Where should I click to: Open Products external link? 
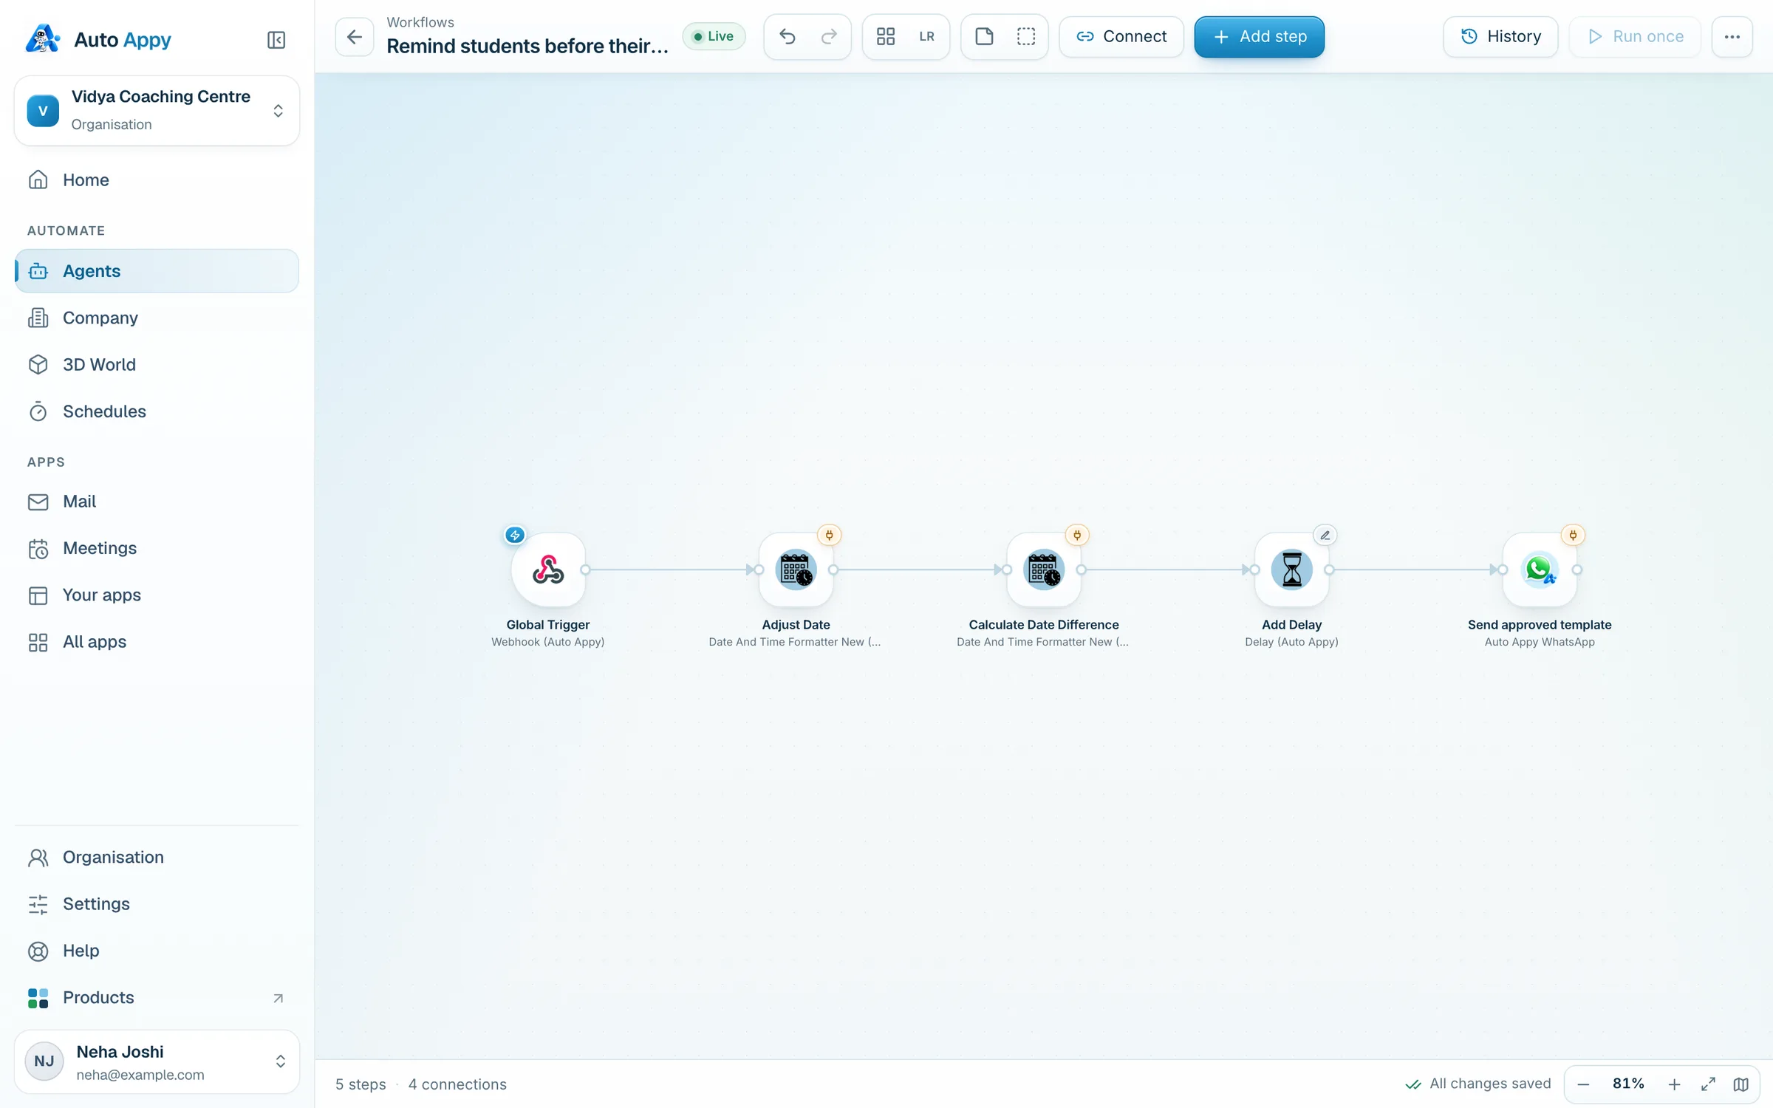157,998
